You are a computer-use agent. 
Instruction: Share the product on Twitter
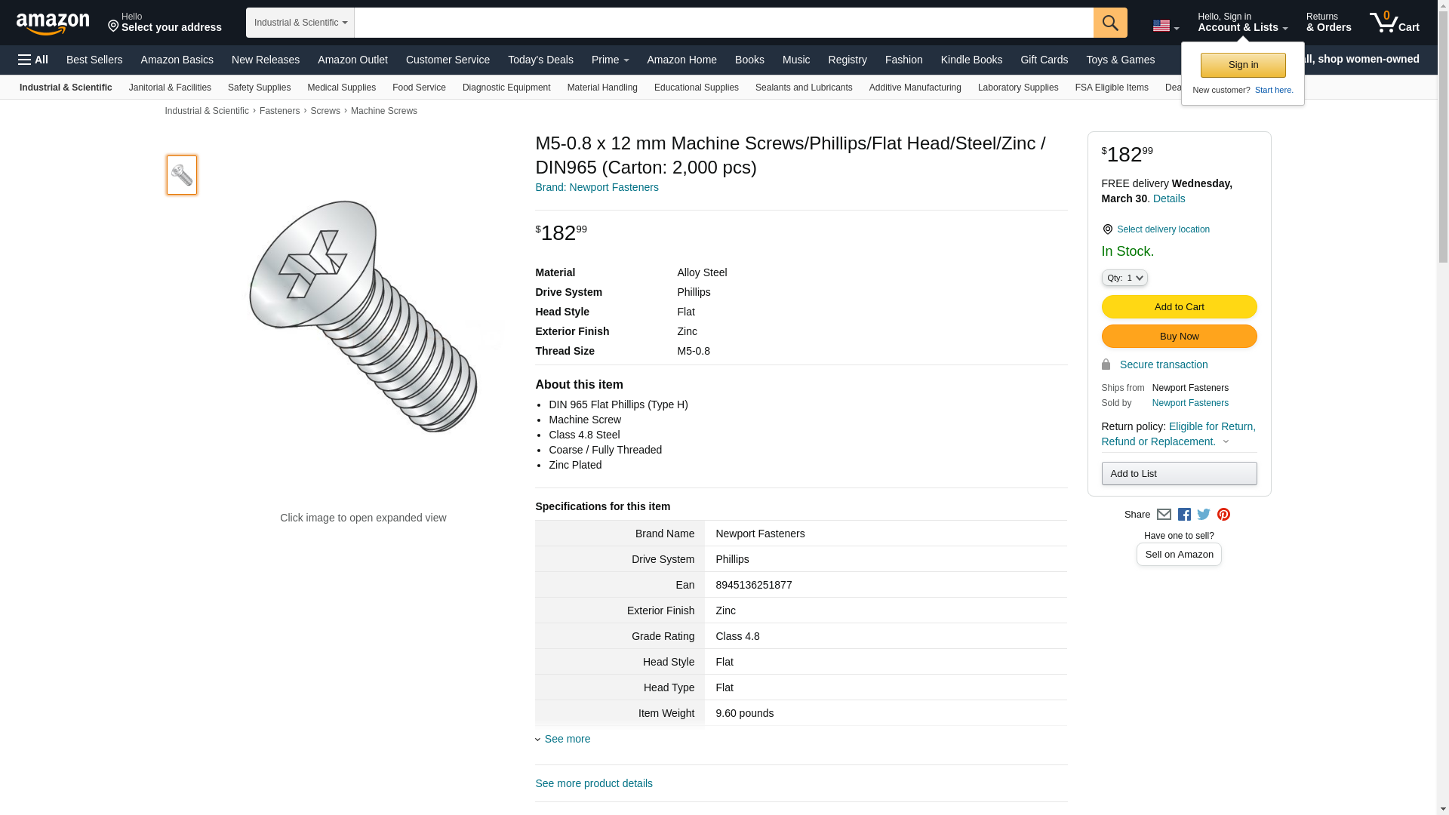tap(1204, 515)
